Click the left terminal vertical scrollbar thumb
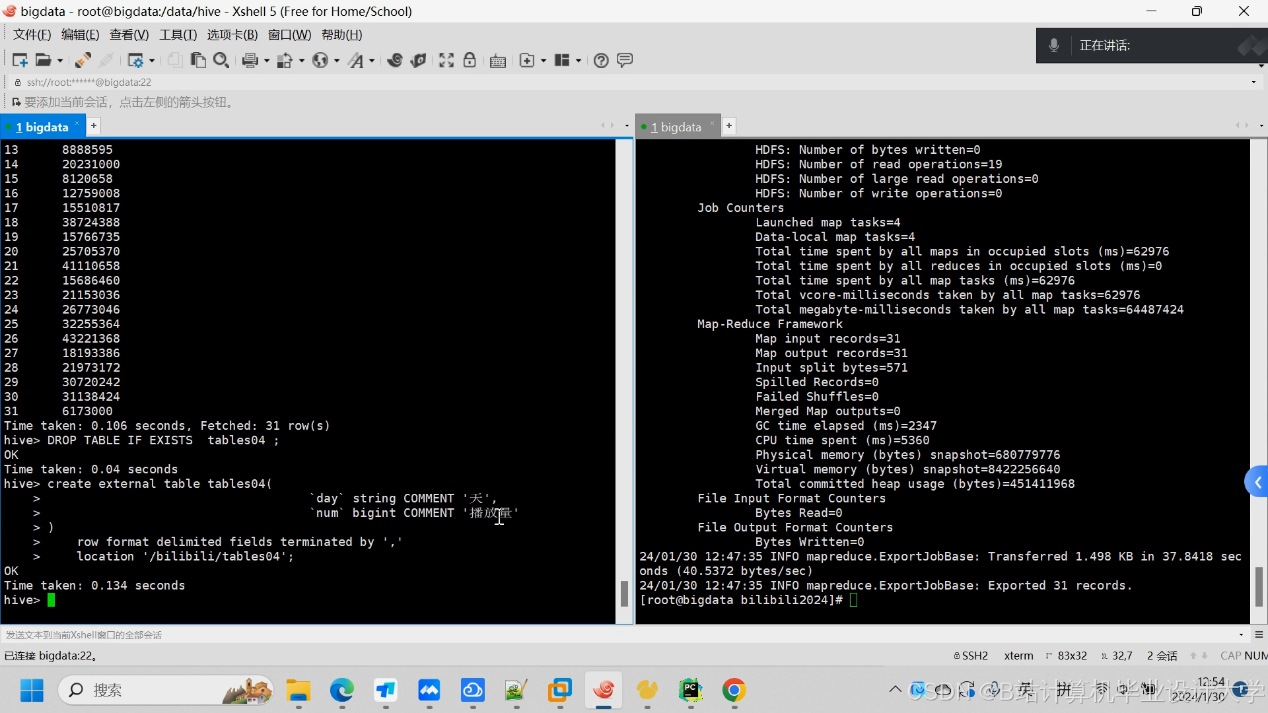1268x713 pixels. pos(624,593)
